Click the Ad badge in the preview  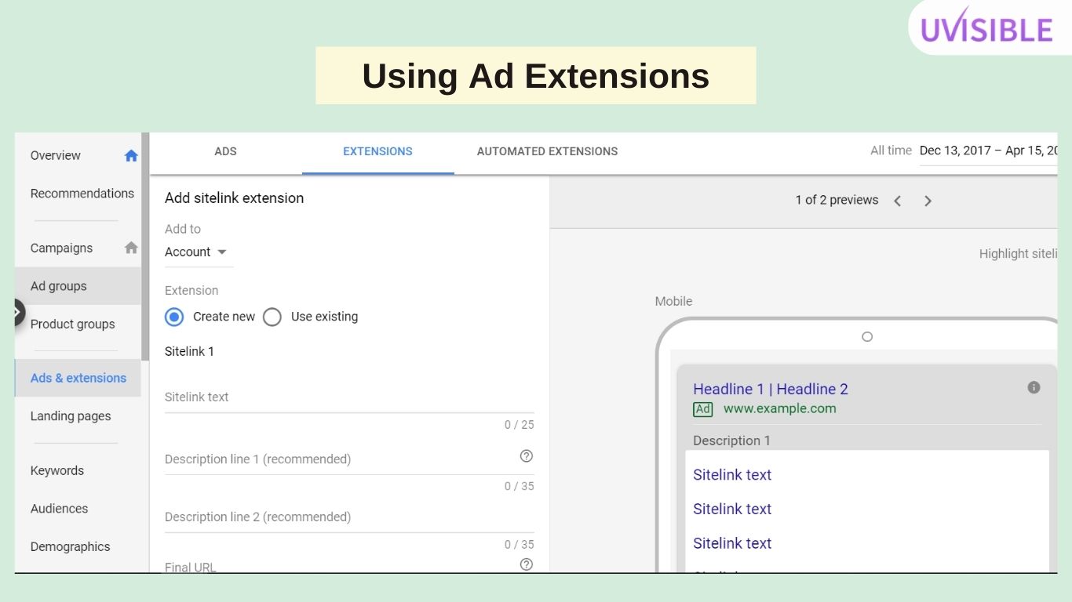702,408
